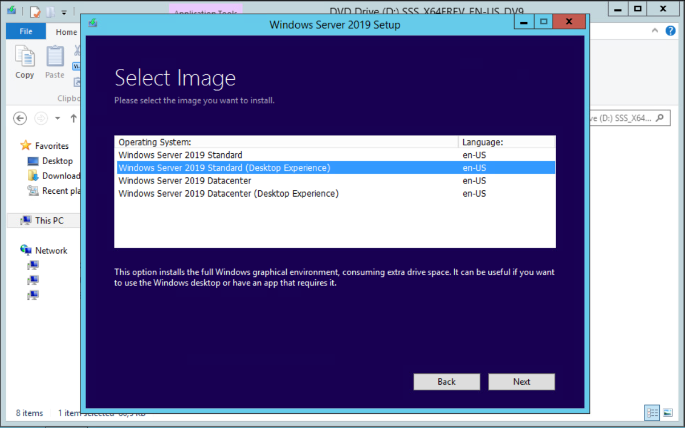This screenshot has width=685, height=428.
Task: Click en-US in the Datacenter (Desktop Experience) row
Action: pos(474,194)
